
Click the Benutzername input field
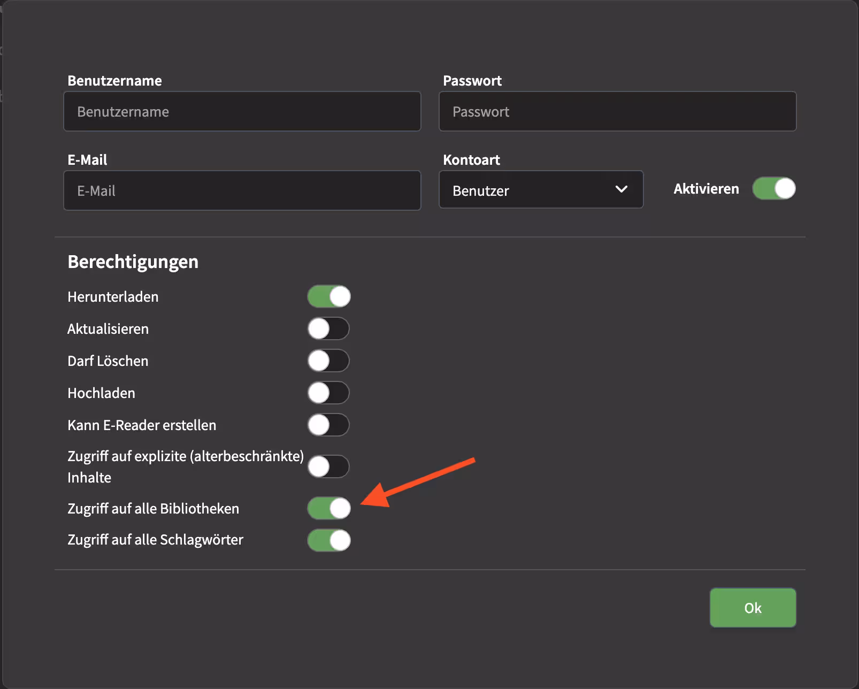coord(242,111)
